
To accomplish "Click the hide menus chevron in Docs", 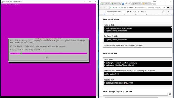I will click(169, 11).
